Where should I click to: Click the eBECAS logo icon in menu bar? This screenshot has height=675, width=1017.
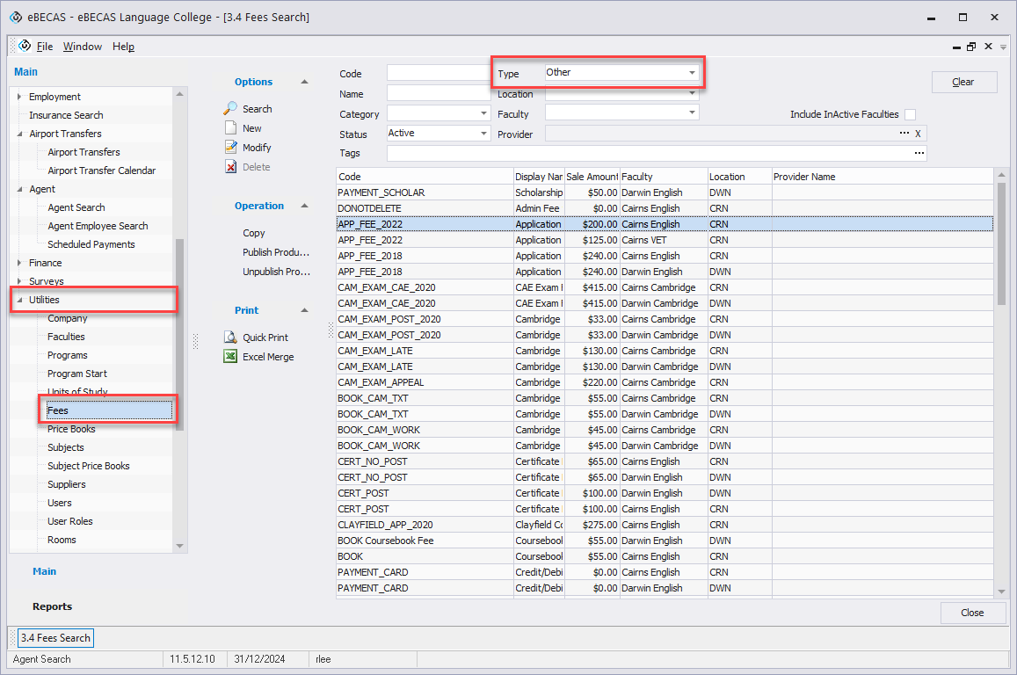tap(25, 46)
